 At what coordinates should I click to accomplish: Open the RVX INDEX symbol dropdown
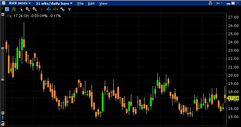tap(20, 3)
